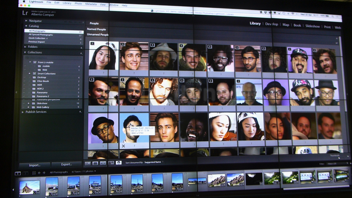The image size is (352, 198).
Task: Select All Synced Photographs in Catalog
Action: (x=54, y=35)
